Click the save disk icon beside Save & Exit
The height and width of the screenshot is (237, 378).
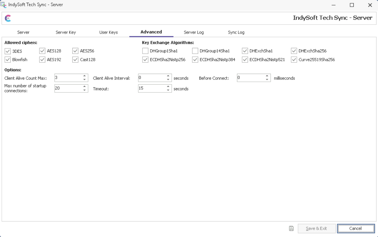point(291,229)
